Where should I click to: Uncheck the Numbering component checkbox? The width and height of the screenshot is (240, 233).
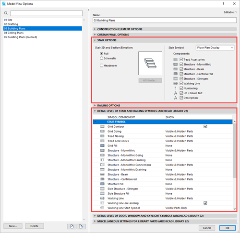[181, 88]
